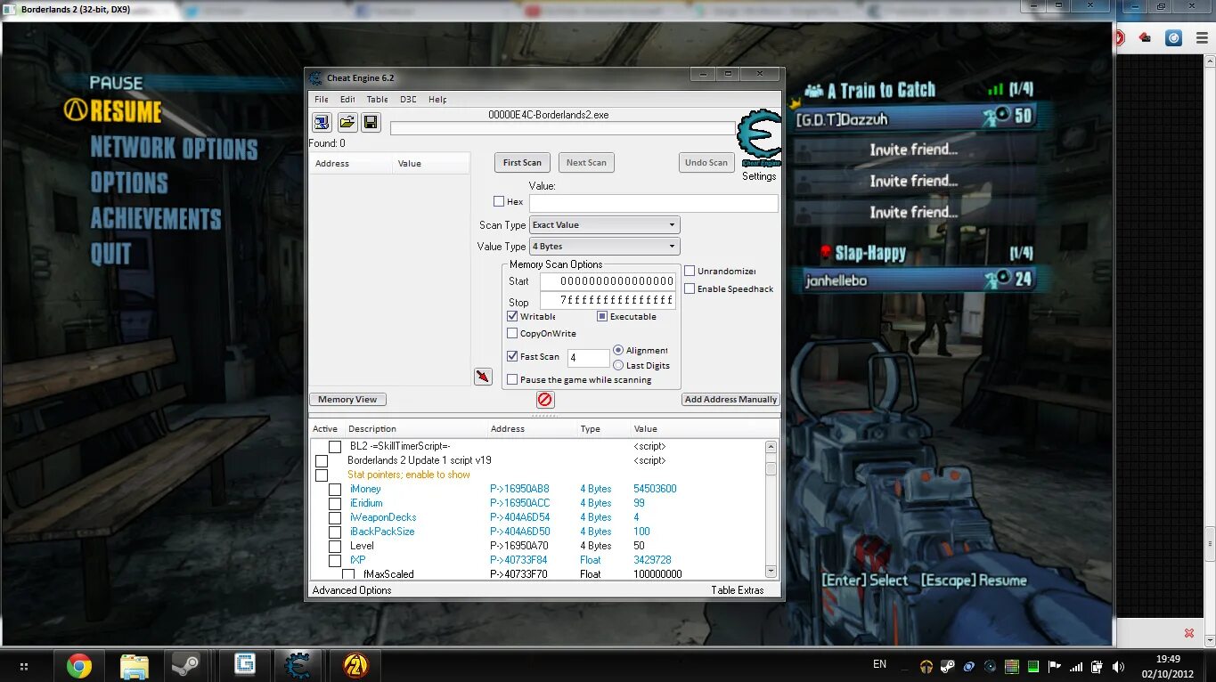The height and width of the screenshot is (682, 1216).
Task: Toggle the Fast Scan checkbox
Action: [x=512, y=356]
